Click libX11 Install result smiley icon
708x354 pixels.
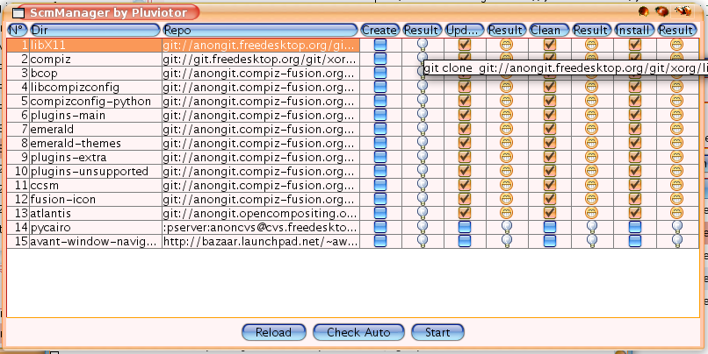[676, 45]
